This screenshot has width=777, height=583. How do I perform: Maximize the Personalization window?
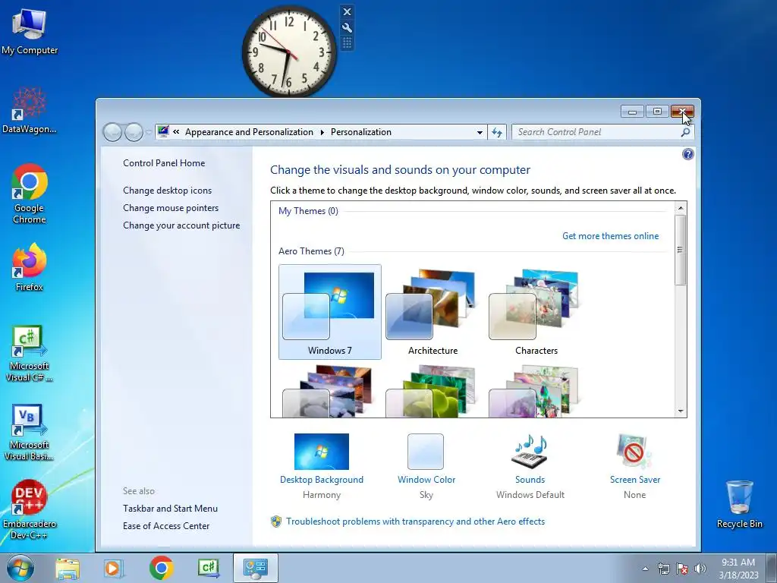click(657, 112)
